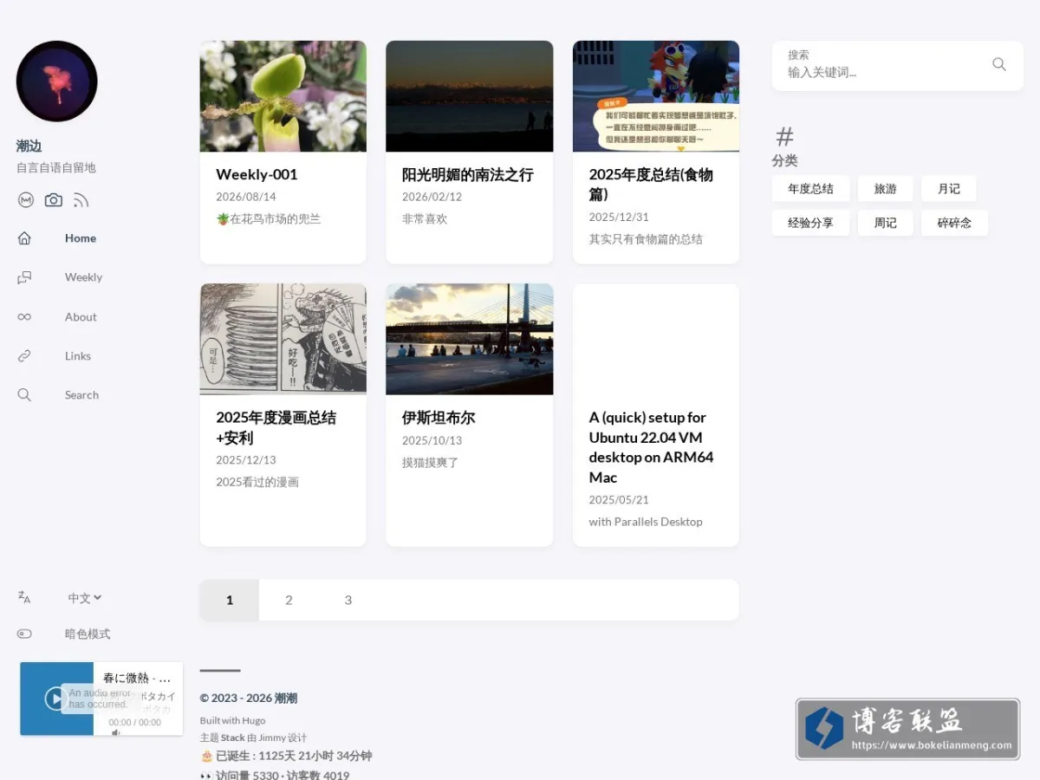The height and width of the screenshot is (780, 1040).
Task: Click the infinity icon beside About
Action: (x=24, y=317)
